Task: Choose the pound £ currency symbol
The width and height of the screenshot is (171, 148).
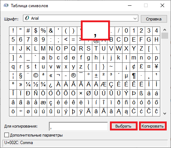Action: pos(141,67)
